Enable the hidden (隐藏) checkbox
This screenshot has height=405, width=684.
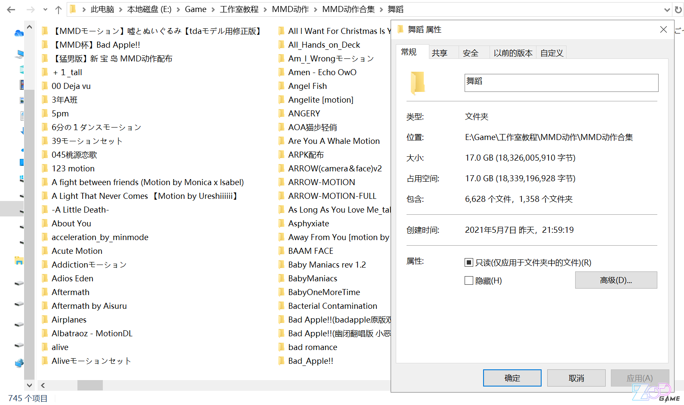469,280
